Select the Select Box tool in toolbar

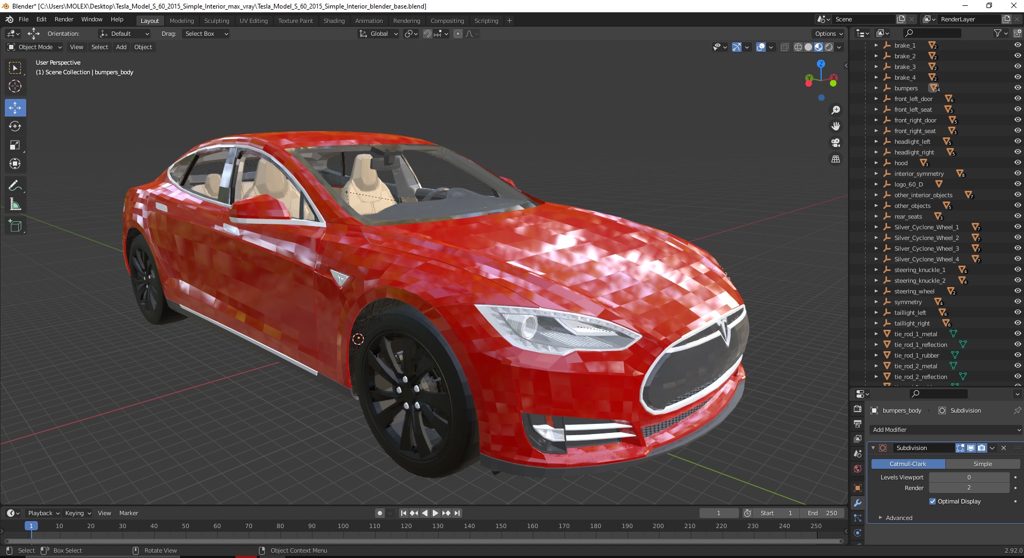click(15, 68)
